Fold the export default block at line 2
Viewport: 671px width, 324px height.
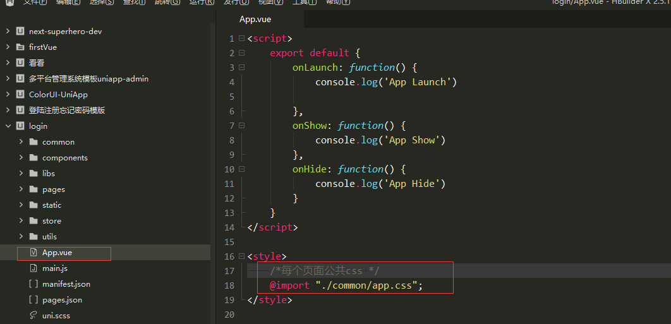point(241,53)
